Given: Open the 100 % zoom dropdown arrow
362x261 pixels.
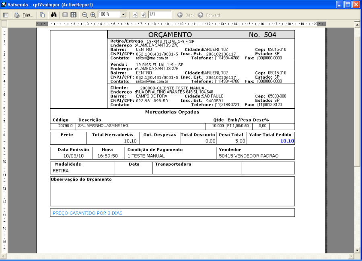Looking at the screenshot, I should [123, 14].
